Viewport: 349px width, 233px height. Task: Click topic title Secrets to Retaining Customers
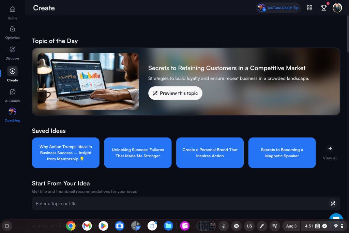227,68
